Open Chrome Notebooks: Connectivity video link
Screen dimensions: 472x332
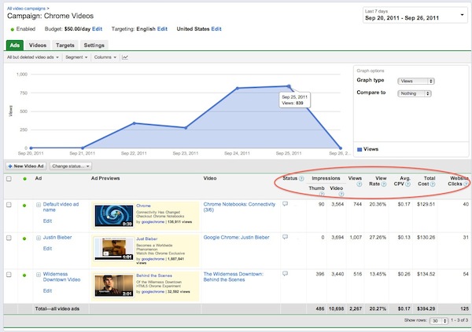(239, 207)
